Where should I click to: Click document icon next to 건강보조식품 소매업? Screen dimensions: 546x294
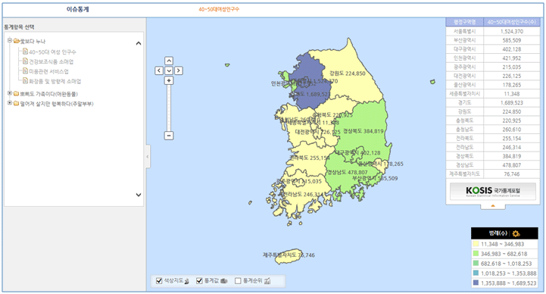(25, 61)
